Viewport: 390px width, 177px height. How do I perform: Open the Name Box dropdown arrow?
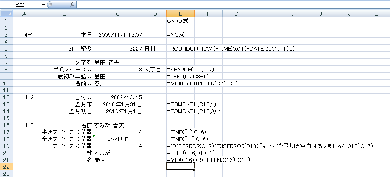43,5
